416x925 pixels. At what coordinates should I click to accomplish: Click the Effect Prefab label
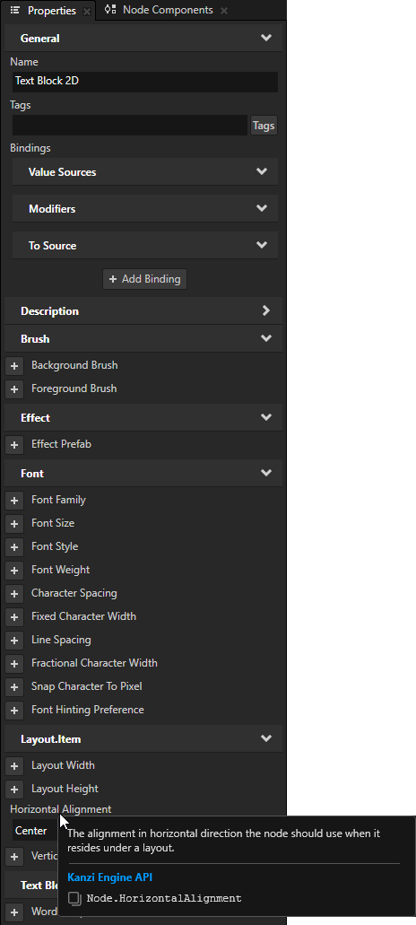click(x=61, y=444)
